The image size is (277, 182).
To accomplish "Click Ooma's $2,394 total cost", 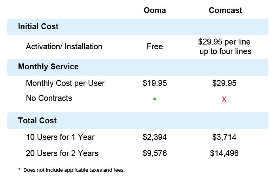I will tap(155, 137).
